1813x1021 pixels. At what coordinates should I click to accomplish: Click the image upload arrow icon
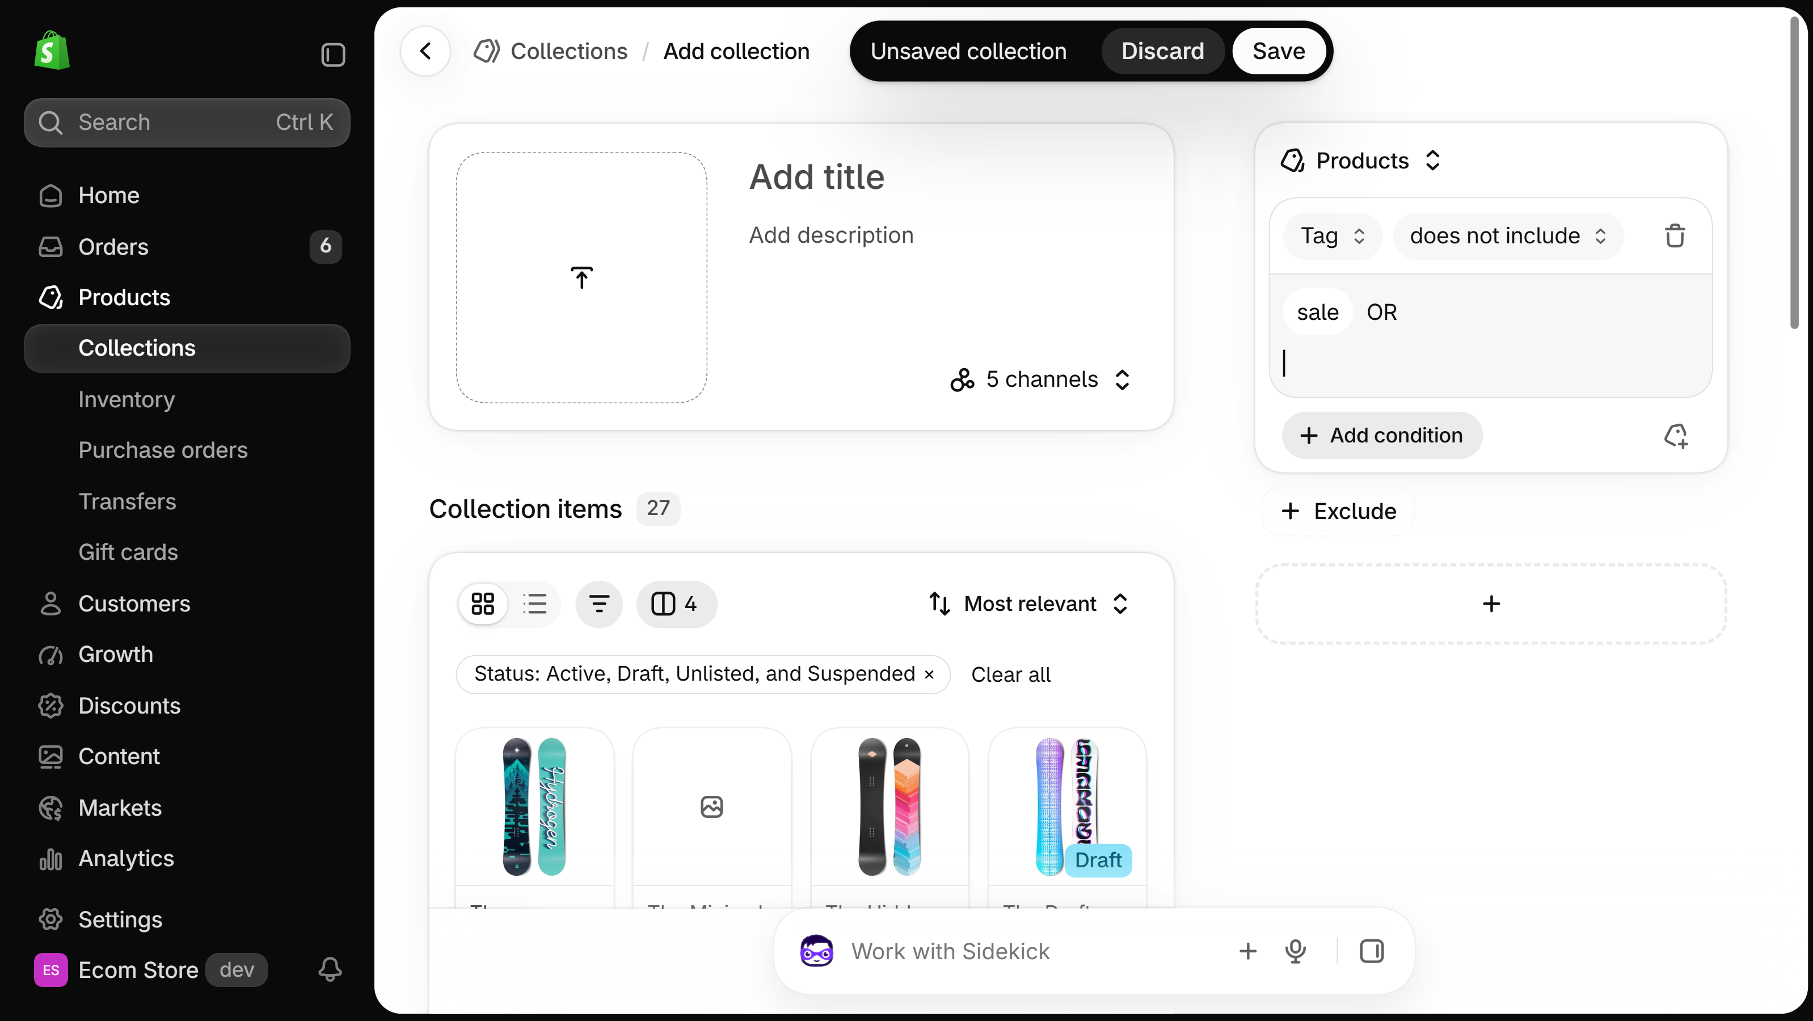(581, 277)
